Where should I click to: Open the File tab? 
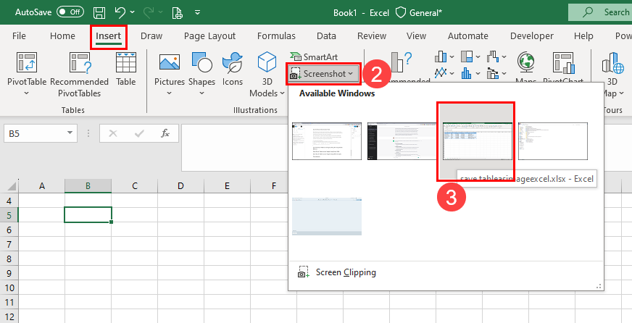pos(19,35)
